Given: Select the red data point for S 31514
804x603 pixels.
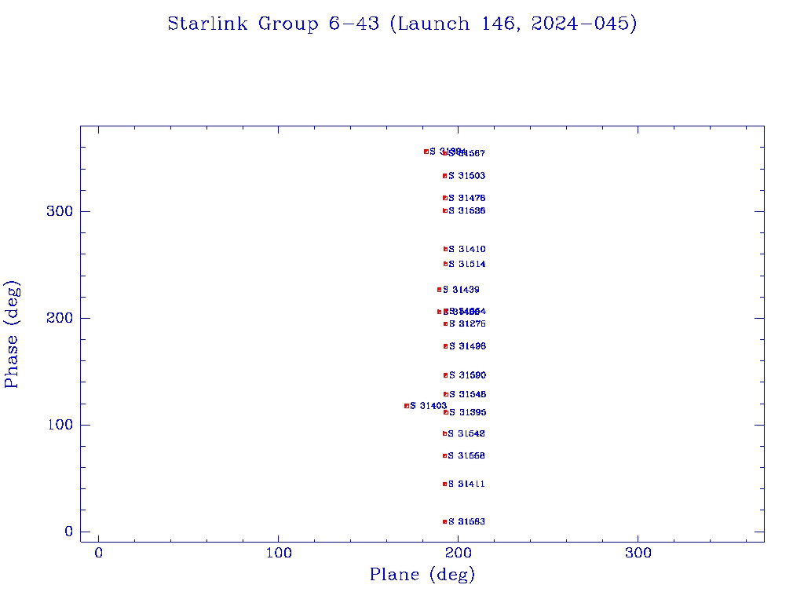Looking at the screenshot, I should 446,264.
